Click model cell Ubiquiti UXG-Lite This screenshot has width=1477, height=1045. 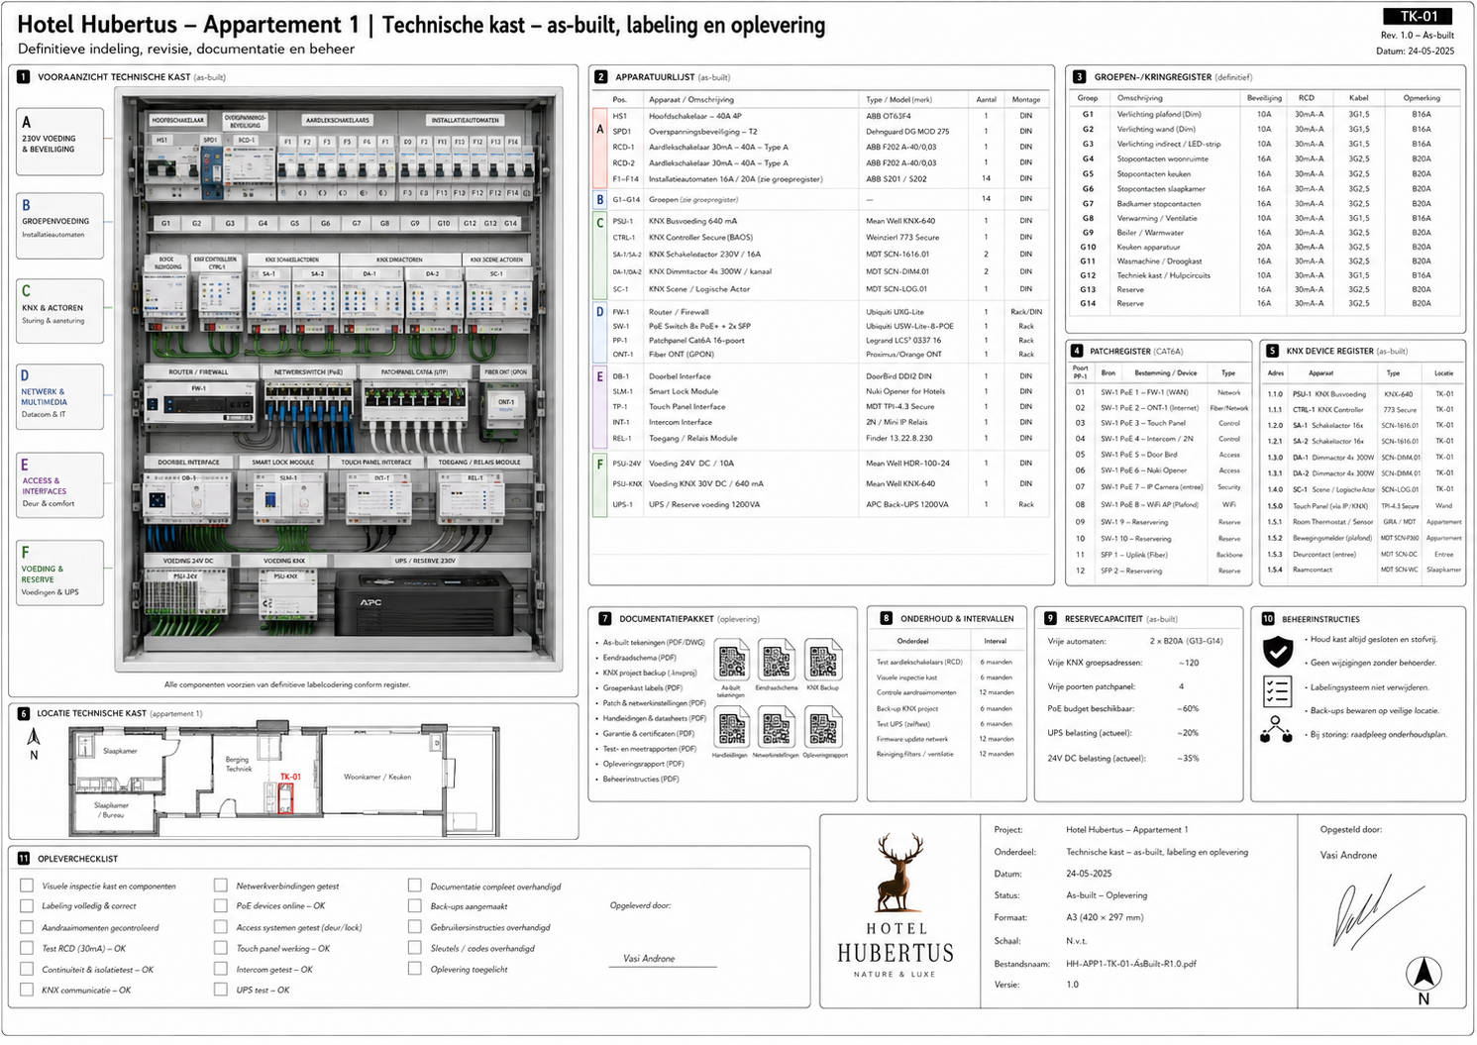896,311
